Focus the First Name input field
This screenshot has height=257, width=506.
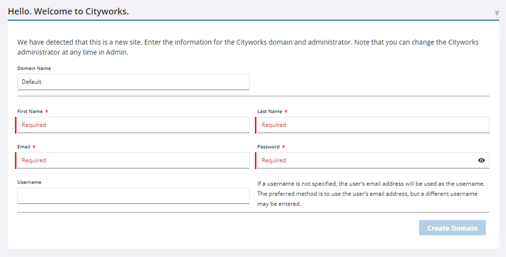click(x=133, y=125)
